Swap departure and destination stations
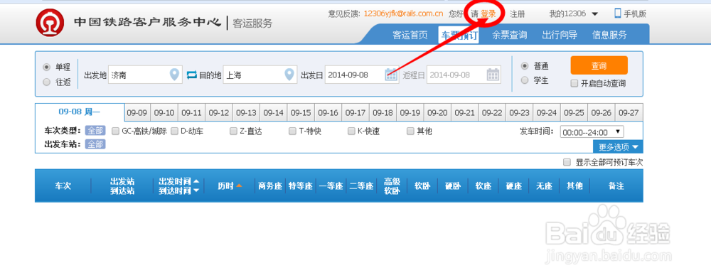The width and height of the screenshot is (711, 280). (192, 75)
